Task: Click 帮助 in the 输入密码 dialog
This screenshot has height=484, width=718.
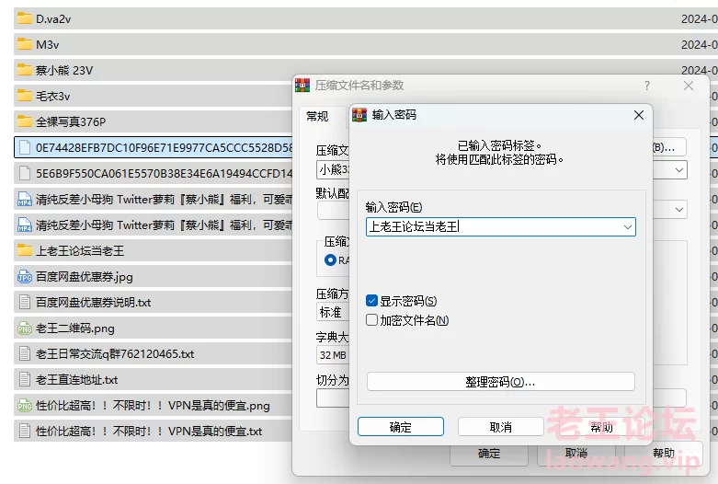Action: tap(601, 427)
